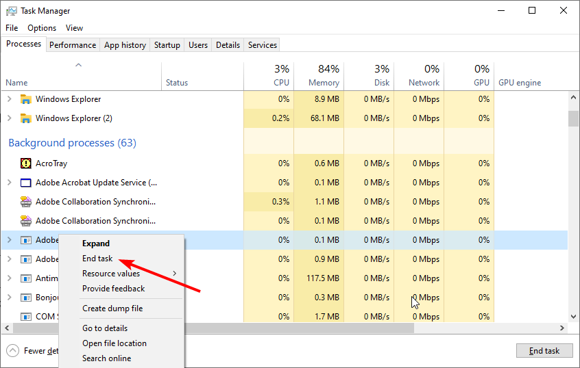This screenshot has width=580, height=368.
Task: Go to the Users tab
Action: (x=198, y=45)
